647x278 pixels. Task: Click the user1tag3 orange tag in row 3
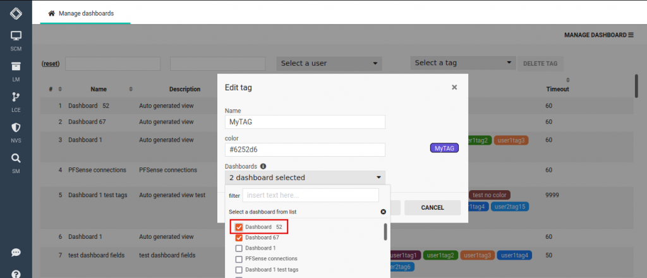click(x=511, y=140)
